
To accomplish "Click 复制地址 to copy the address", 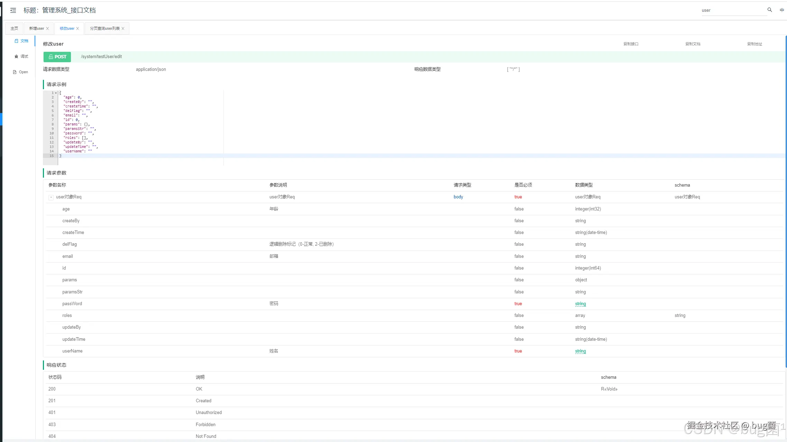I will pos(754,44).
